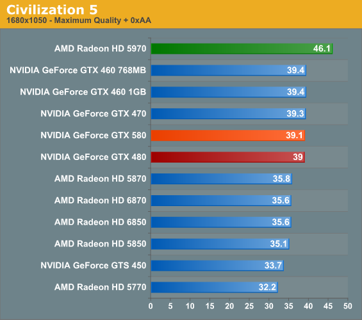362x320 pixels.
Task: Click the value "33.7"
Action: coord(273,266)
